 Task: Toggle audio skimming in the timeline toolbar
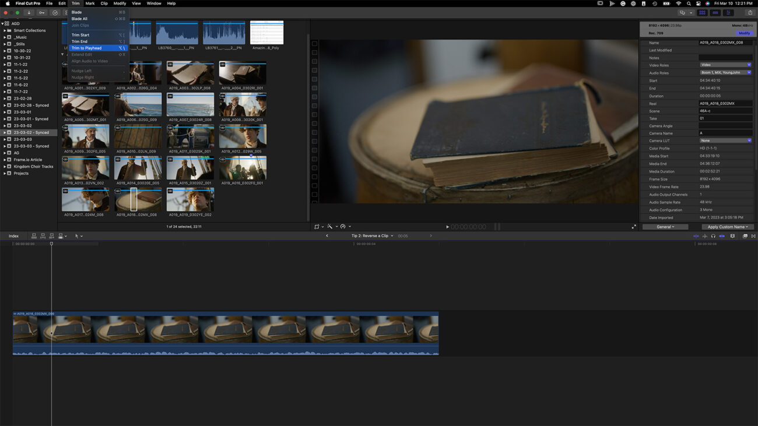click(704, 235)
